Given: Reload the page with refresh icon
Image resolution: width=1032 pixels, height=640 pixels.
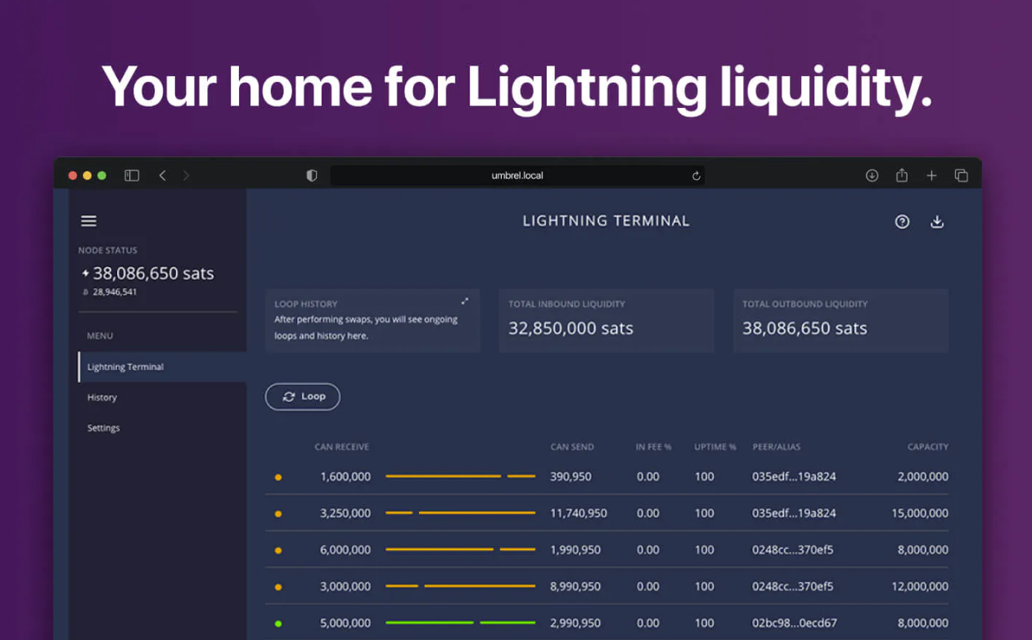Looking at the screenshot, I should [696, 176].
